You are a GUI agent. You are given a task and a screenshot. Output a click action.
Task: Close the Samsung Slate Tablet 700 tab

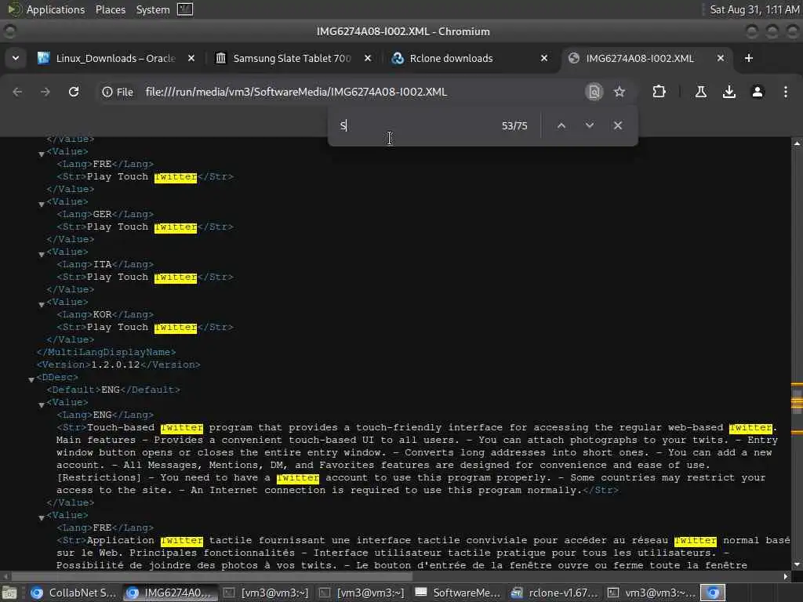(368, 58)
